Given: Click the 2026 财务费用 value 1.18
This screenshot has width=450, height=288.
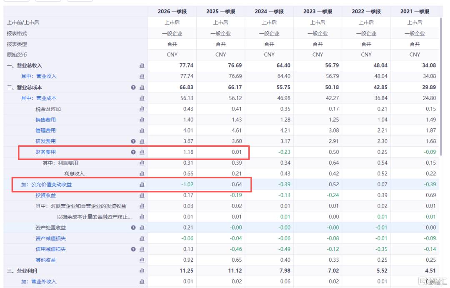Looking at the screenshot, I should pos(188,152).
